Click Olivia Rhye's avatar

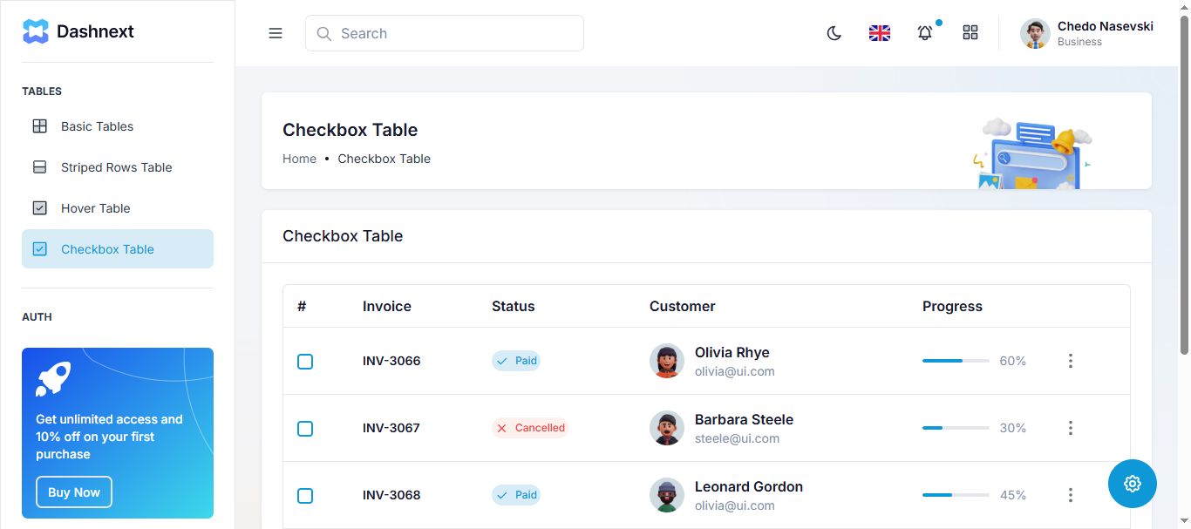[667, 361]
